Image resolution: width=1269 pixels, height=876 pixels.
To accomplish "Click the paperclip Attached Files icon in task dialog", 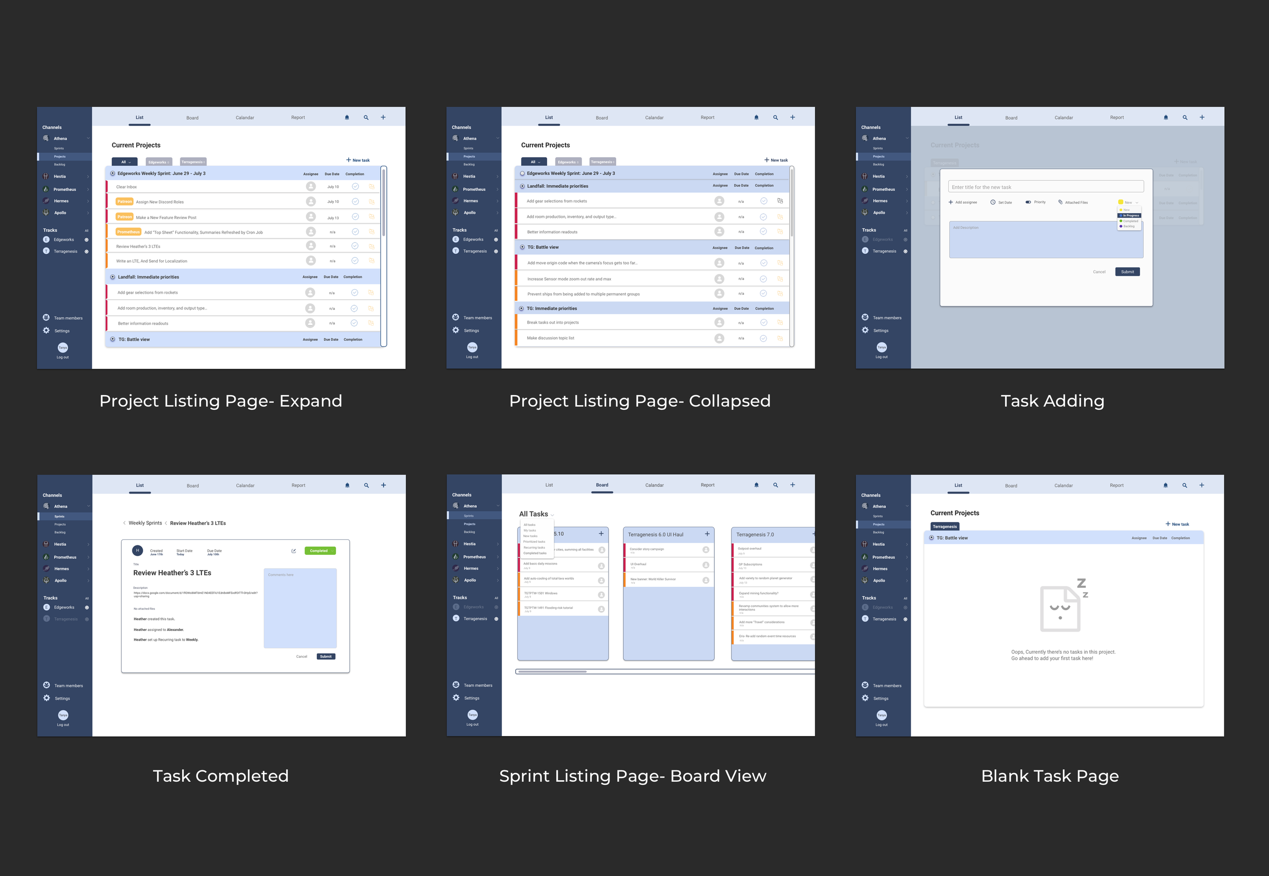I will pyautogui.click(x=1060, y=202).
